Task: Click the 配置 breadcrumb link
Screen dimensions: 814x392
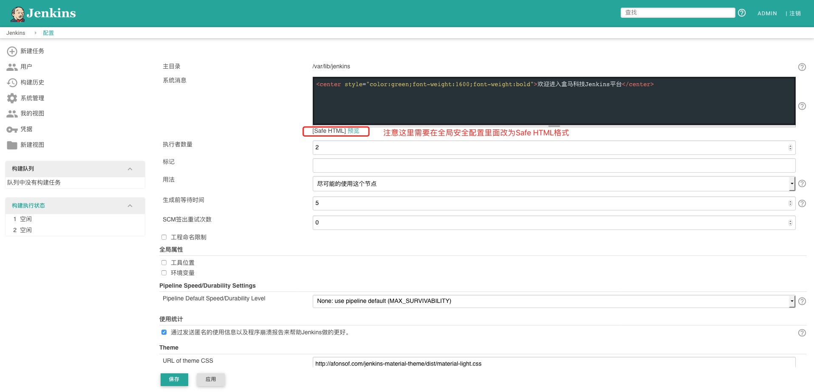Action: click(48, 33)
